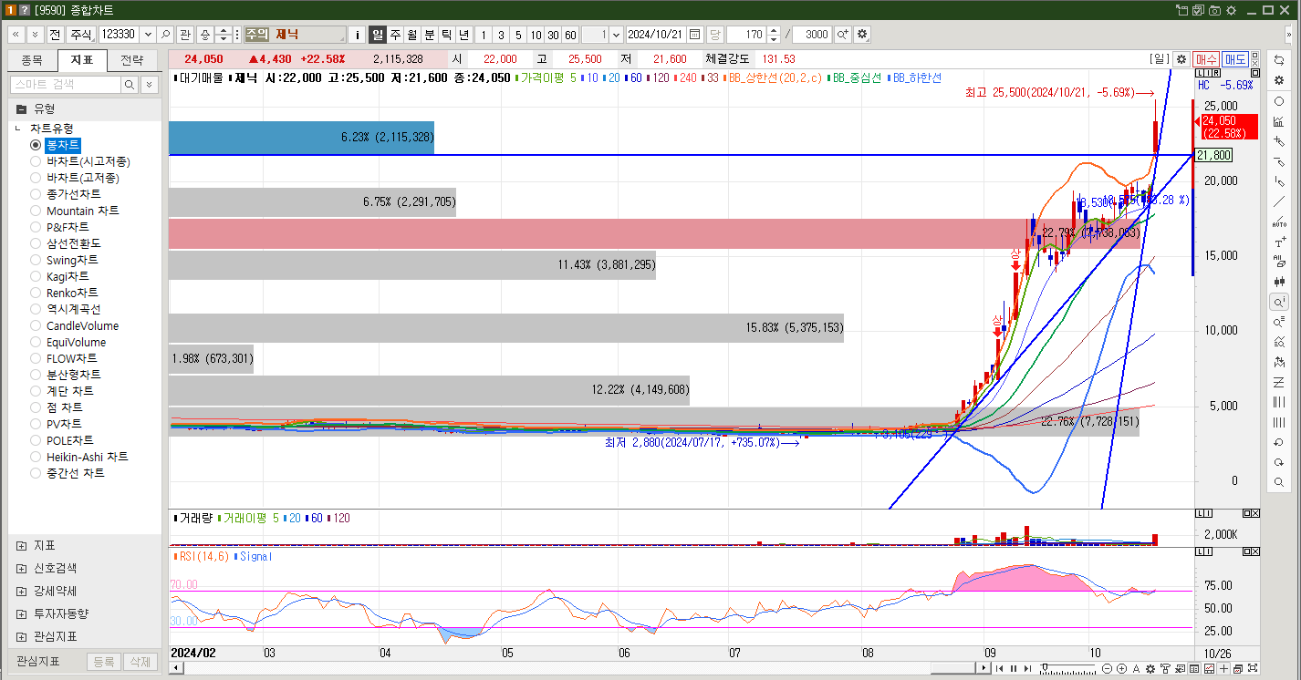Viewport: 1301px width, 680px height.
Task: Click the zoom in plus icon in bottom bar
Action: tap(1121, 669)
